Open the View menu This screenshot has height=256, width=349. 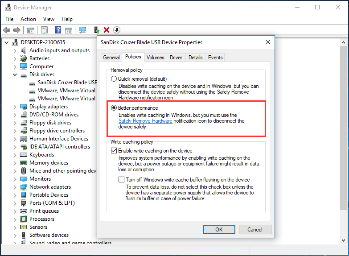(x=49, y=19)
